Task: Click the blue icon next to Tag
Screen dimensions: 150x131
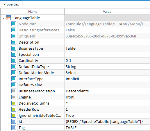Action: pos(14,128)
